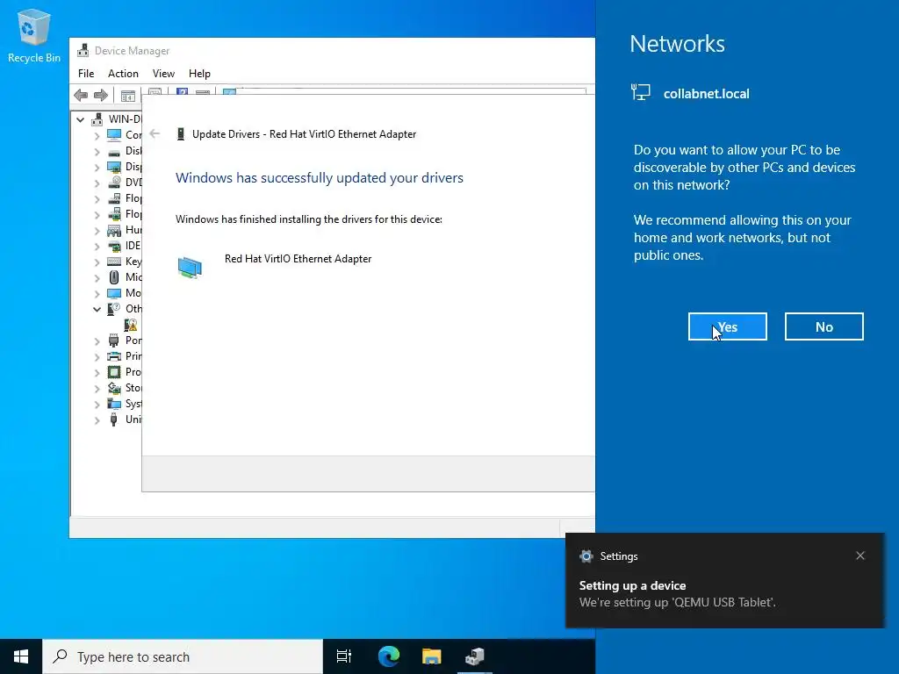This screenshot has height=674, width=899.
Task: Click Yes to allow network discovery
Action: click(728, 326)
